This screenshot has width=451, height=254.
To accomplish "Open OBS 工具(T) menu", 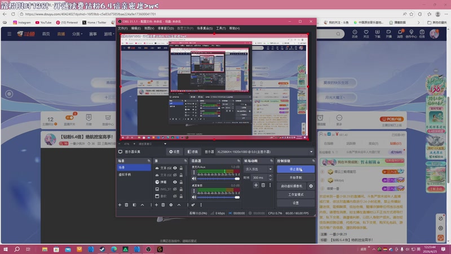I will 221,28.
